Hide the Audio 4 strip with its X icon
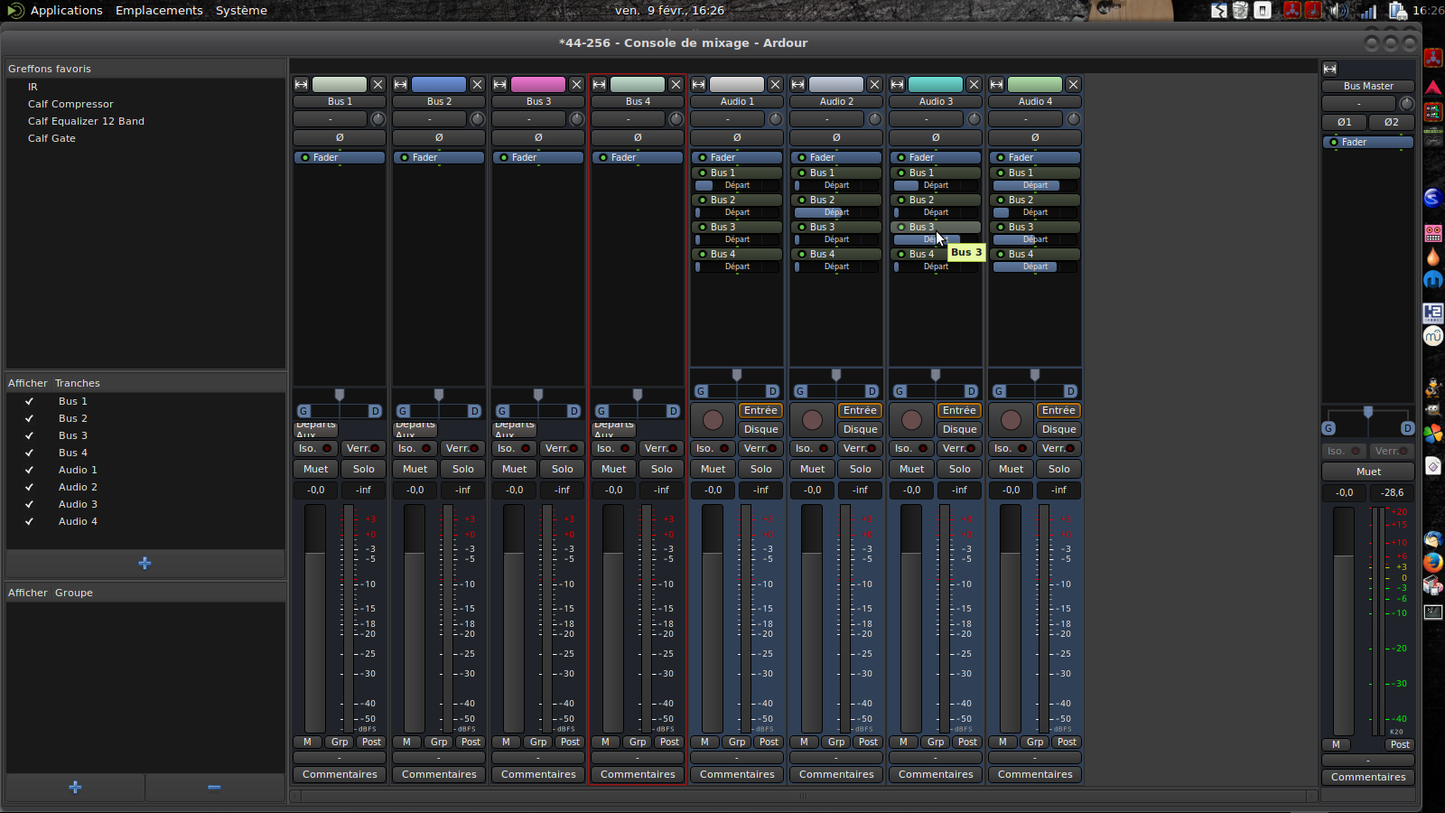 (1073, 84)
